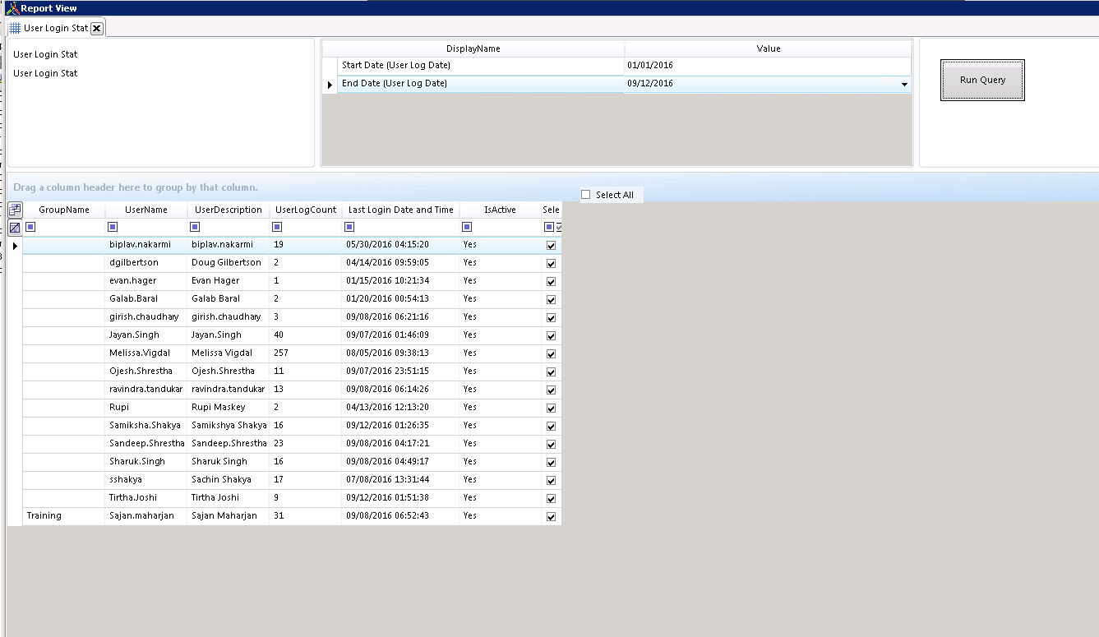
Task: Sort by Last Login Date and Time header
Action: [x=401, y=210]
